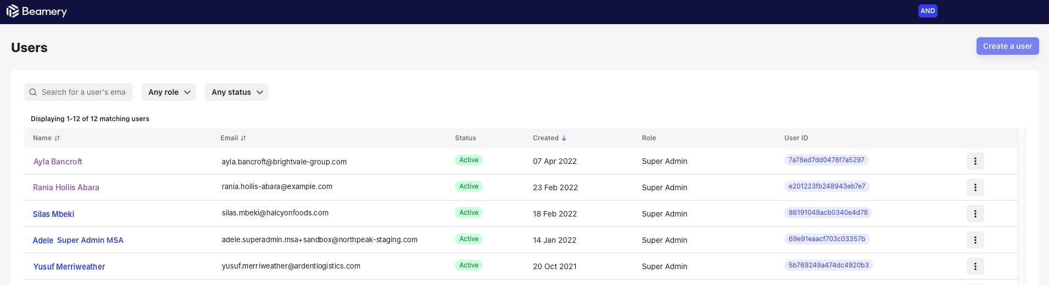Click the search magnifier icon
This screenshot has width=1049, height=285.
[x=33, y=92]
